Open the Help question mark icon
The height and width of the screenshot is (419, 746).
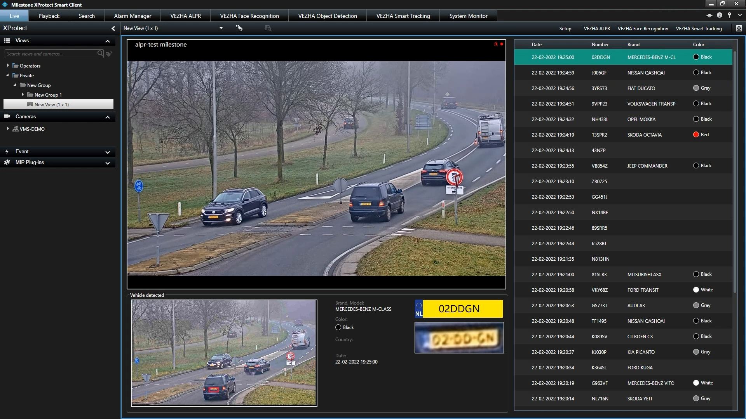[720, 15]
